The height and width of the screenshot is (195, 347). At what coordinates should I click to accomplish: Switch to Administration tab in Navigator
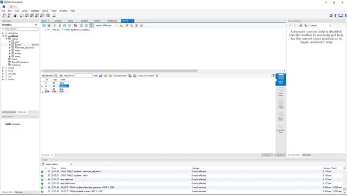tap(9, 112)
